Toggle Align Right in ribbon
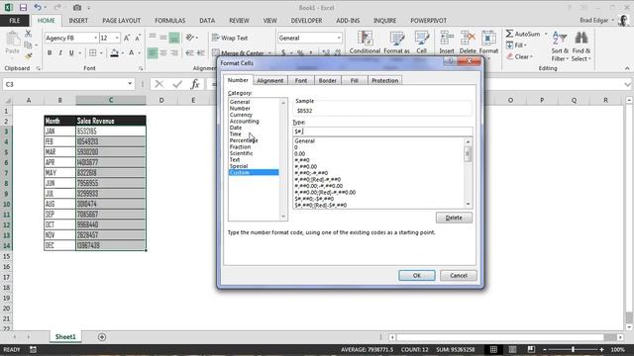The height and width of the screenshot is (356, 634). click(x=174, y=52)
